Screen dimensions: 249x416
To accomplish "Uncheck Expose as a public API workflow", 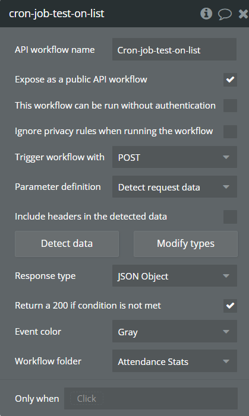I will point(230,80).
